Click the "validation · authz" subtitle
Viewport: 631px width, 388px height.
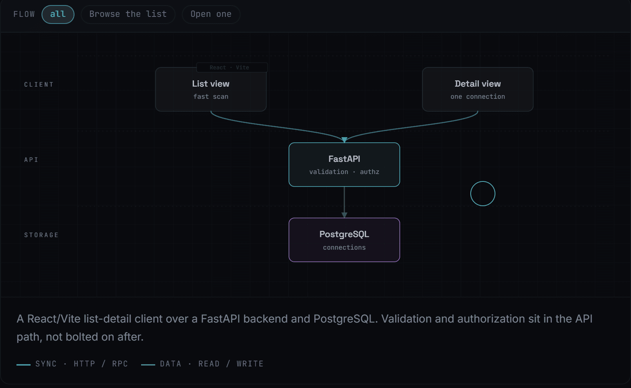pos(344,172)
